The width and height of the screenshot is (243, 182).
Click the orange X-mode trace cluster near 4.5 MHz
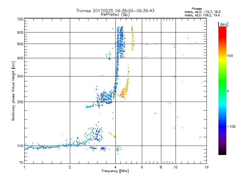coord(123,93)
